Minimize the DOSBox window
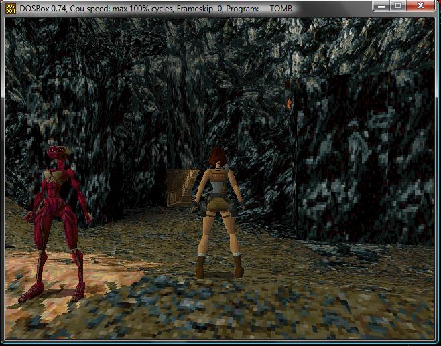The height and width of the screenshot is (346, 441). click(x=381, y=5)
